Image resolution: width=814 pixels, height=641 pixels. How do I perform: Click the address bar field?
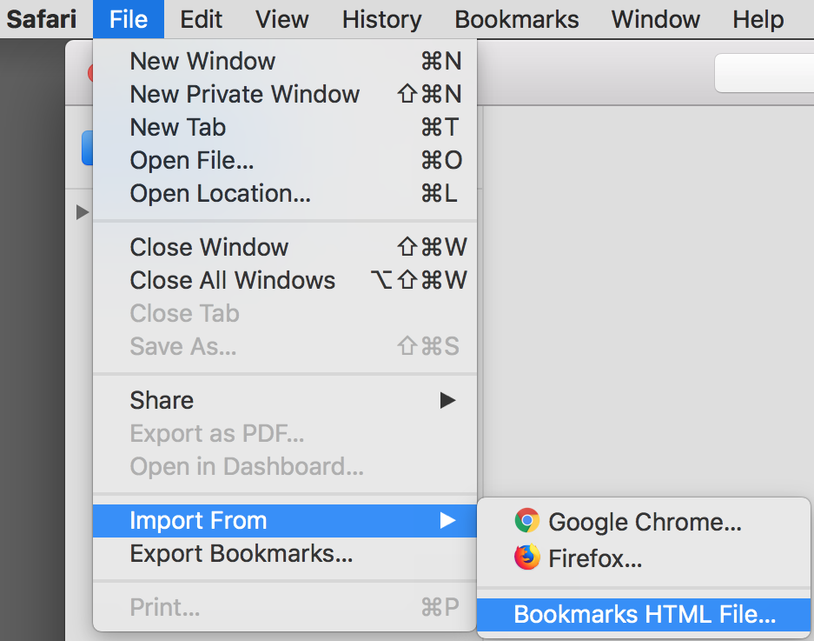pyautogui.click(x=764, y=73)
